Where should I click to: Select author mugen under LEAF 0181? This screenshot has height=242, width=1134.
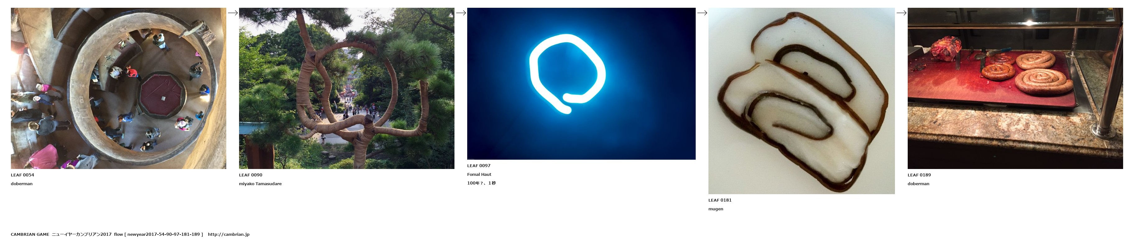coord(715,209)
